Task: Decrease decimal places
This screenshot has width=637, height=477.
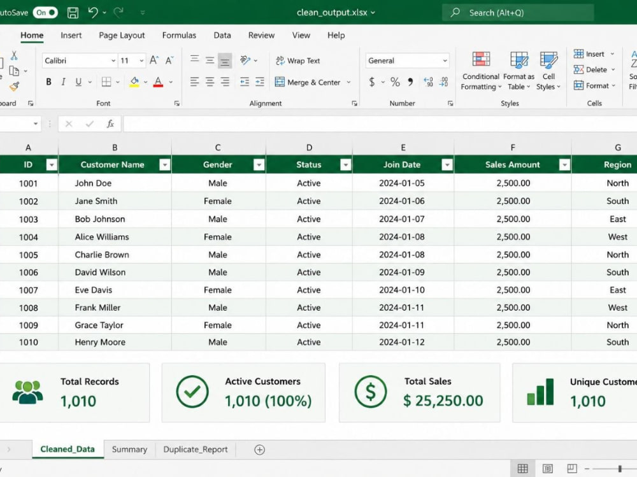Action: (443, 82)
